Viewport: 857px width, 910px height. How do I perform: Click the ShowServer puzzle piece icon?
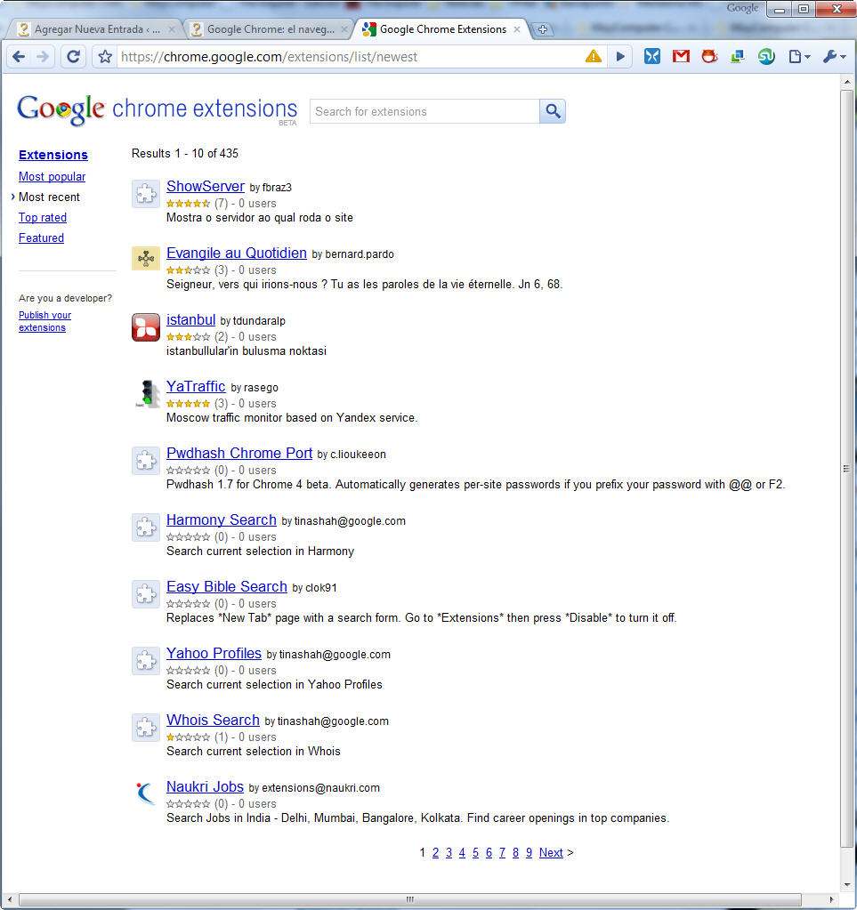click(x=146, y=194)
